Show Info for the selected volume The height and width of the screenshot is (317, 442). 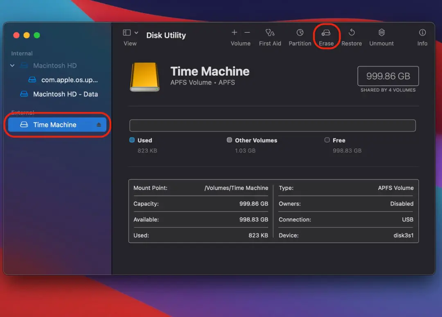pos(422,36)
